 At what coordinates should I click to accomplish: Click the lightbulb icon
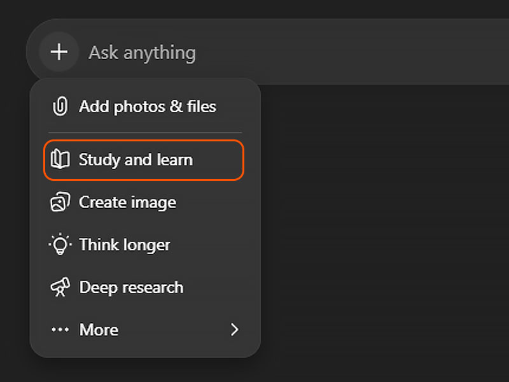point(60,245)
